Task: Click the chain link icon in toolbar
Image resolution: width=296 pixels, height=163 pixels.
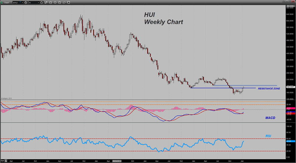Action: click(64, 3)
